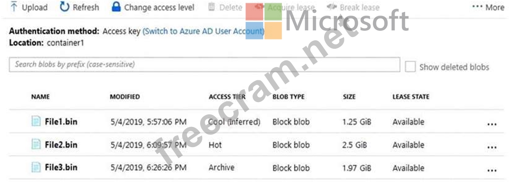Click the File2.bin file icon
Viewport: 513px width, 182px height.
pos(36,145)
